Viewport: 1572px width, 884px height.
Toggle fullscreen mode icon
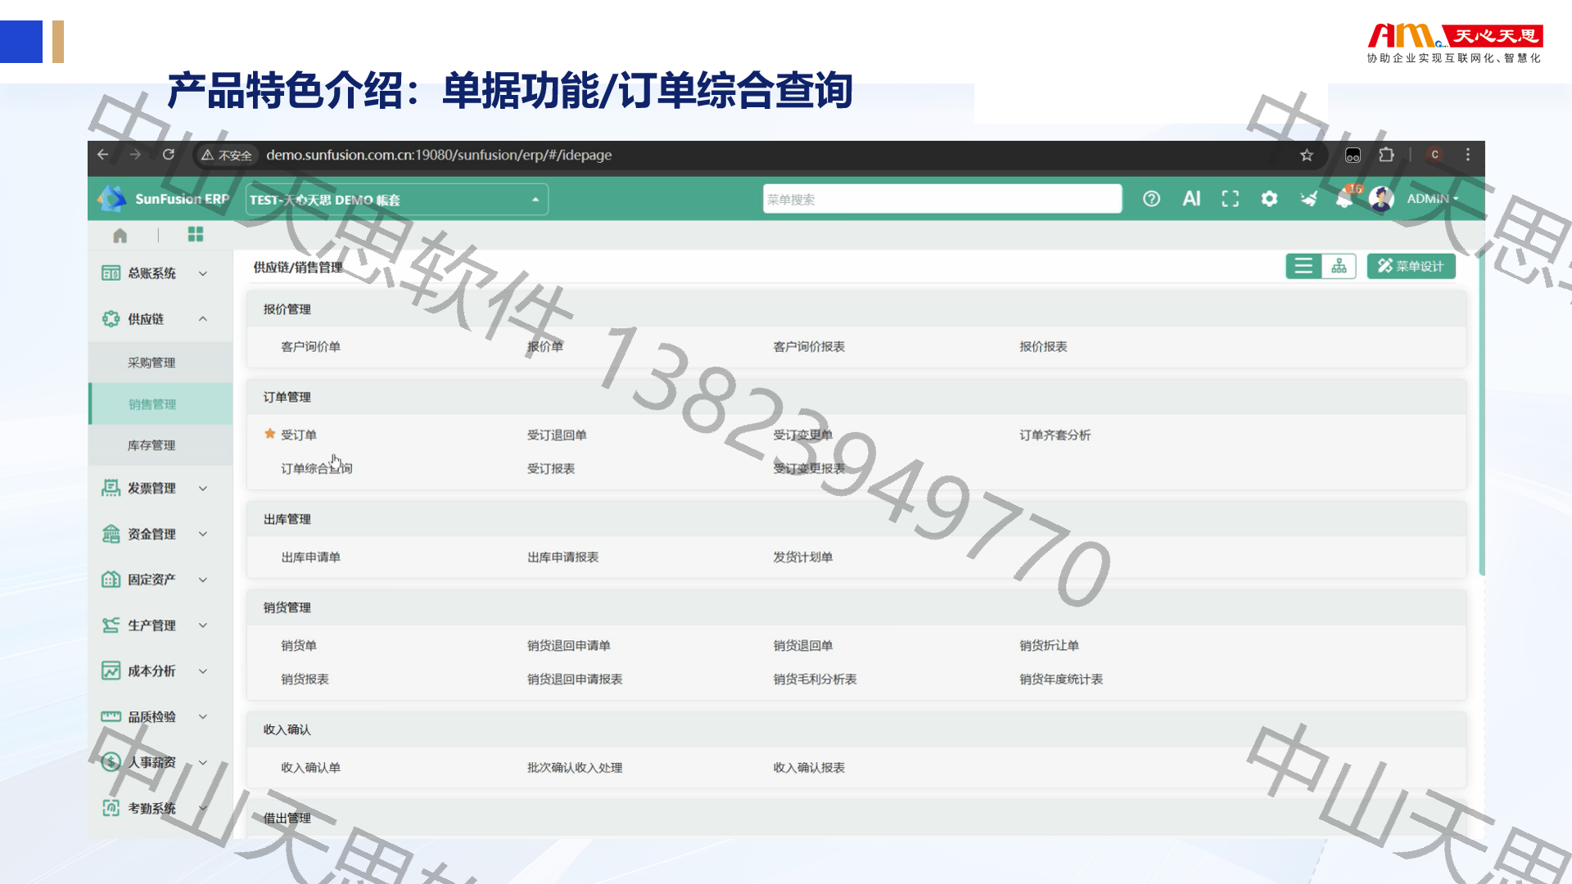click(x=1230, y=199)
